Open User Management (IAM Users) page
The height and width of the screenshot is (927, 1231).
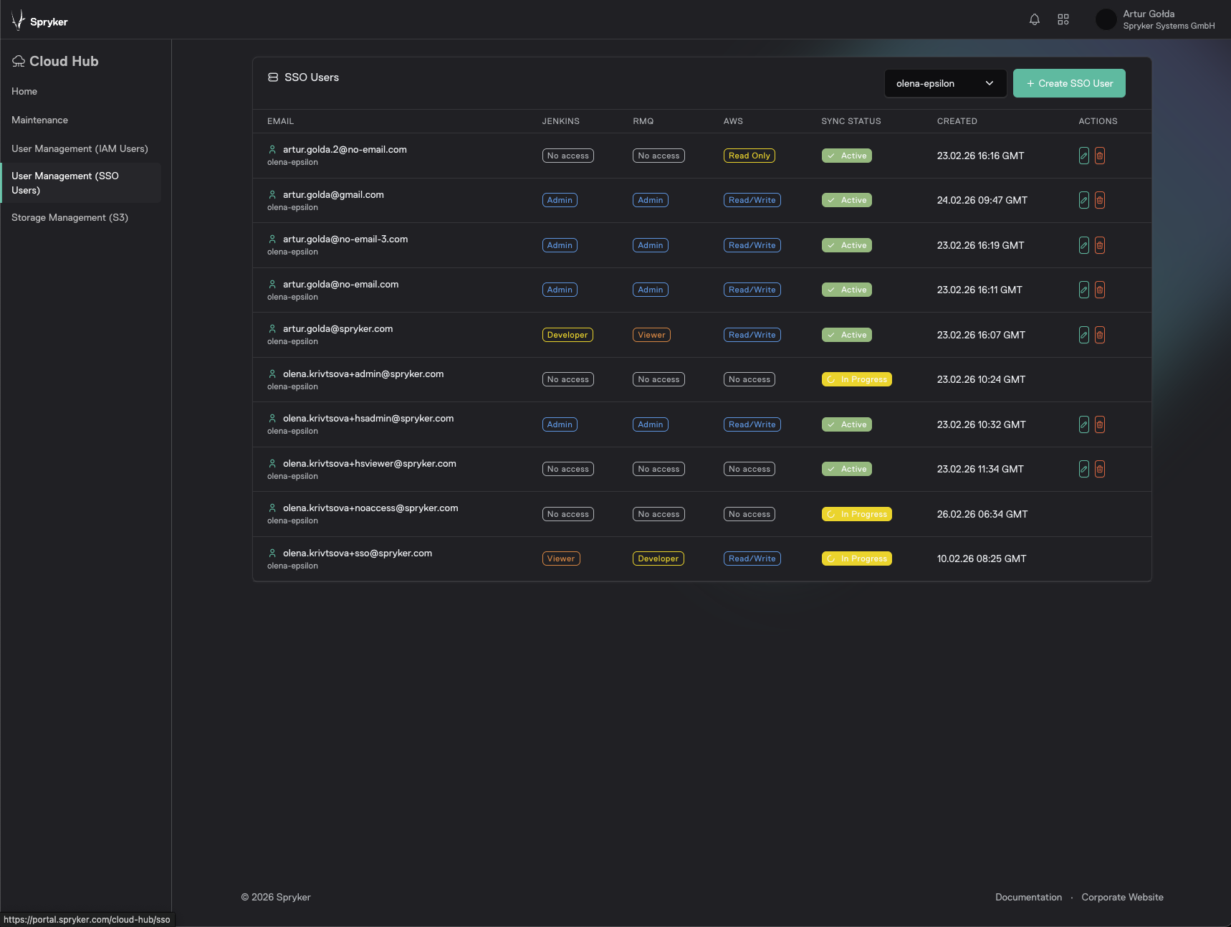tap(80, 149)
